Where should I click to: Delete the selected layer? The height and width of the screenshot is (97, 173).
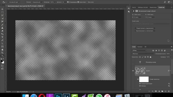click(x=169, y=91)
